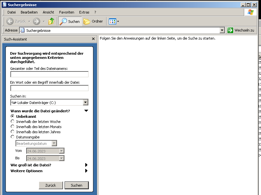
Task: Click the Forward arrow toolbar icon
Action: click(x=37, y=21)
